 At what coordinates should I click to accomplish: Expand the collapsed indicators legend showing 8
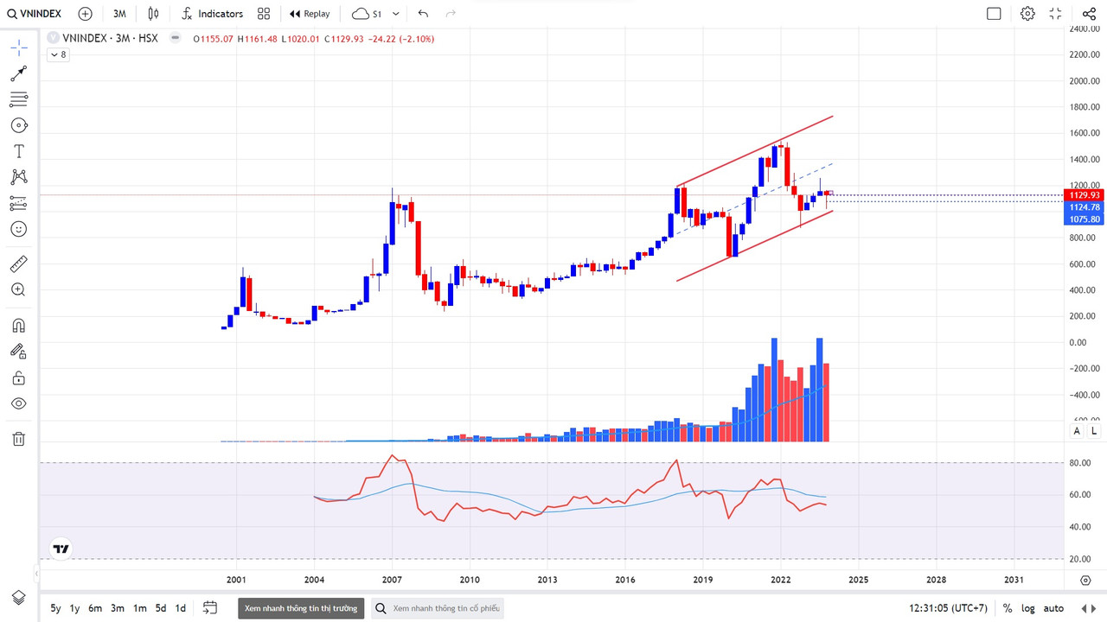tap(57, 54)
